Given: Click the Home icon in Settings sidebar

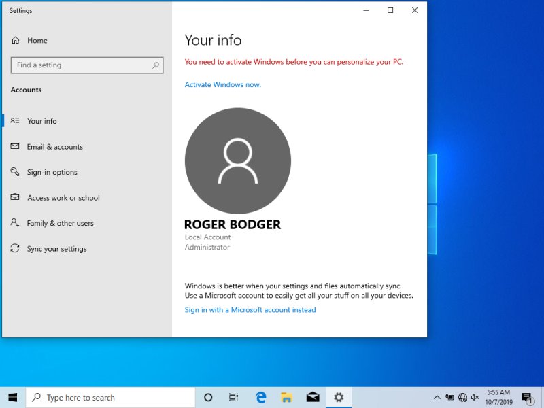Looking at the screenshot, I should point(15,41).
